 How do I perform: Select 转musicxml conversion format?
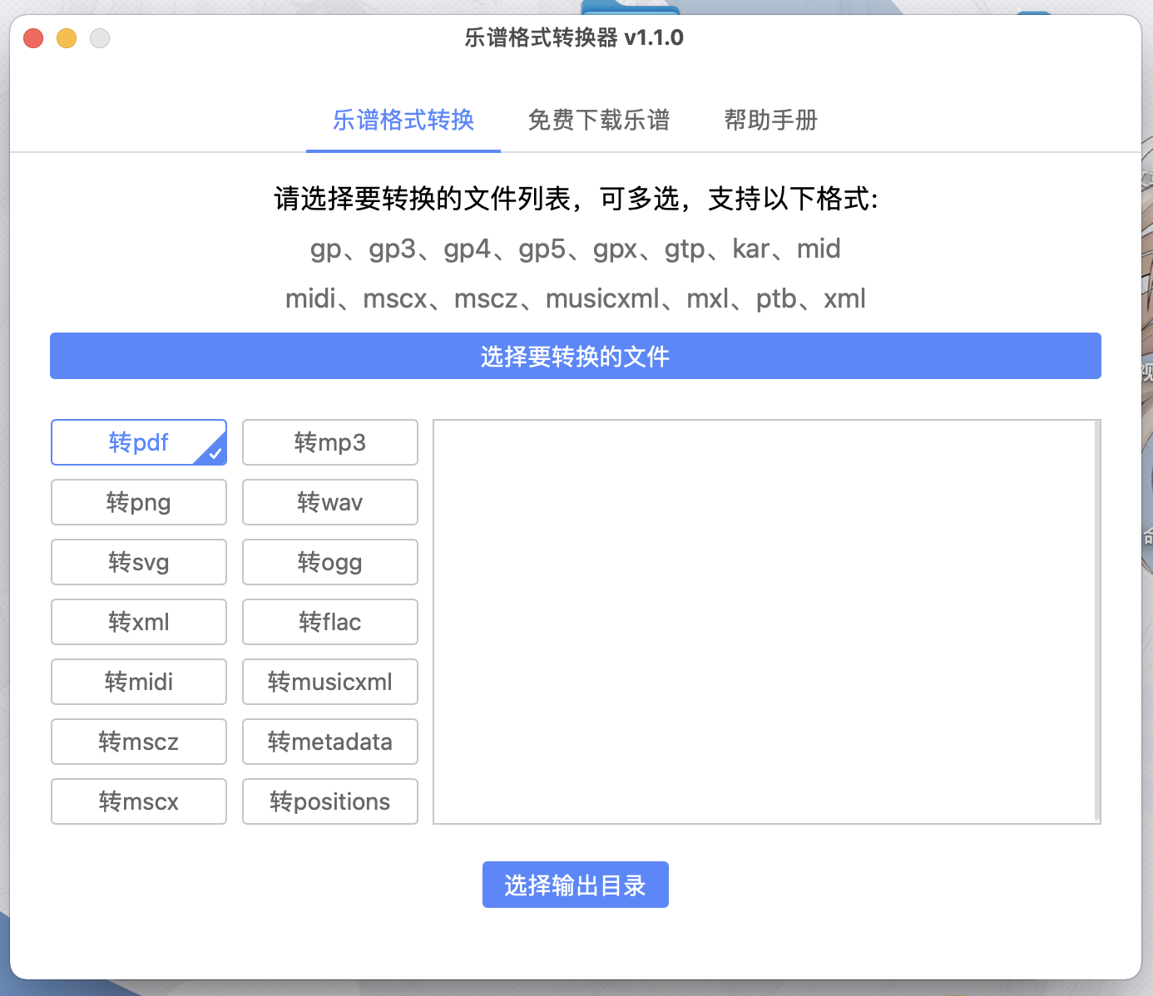click(x=329, y=682)
